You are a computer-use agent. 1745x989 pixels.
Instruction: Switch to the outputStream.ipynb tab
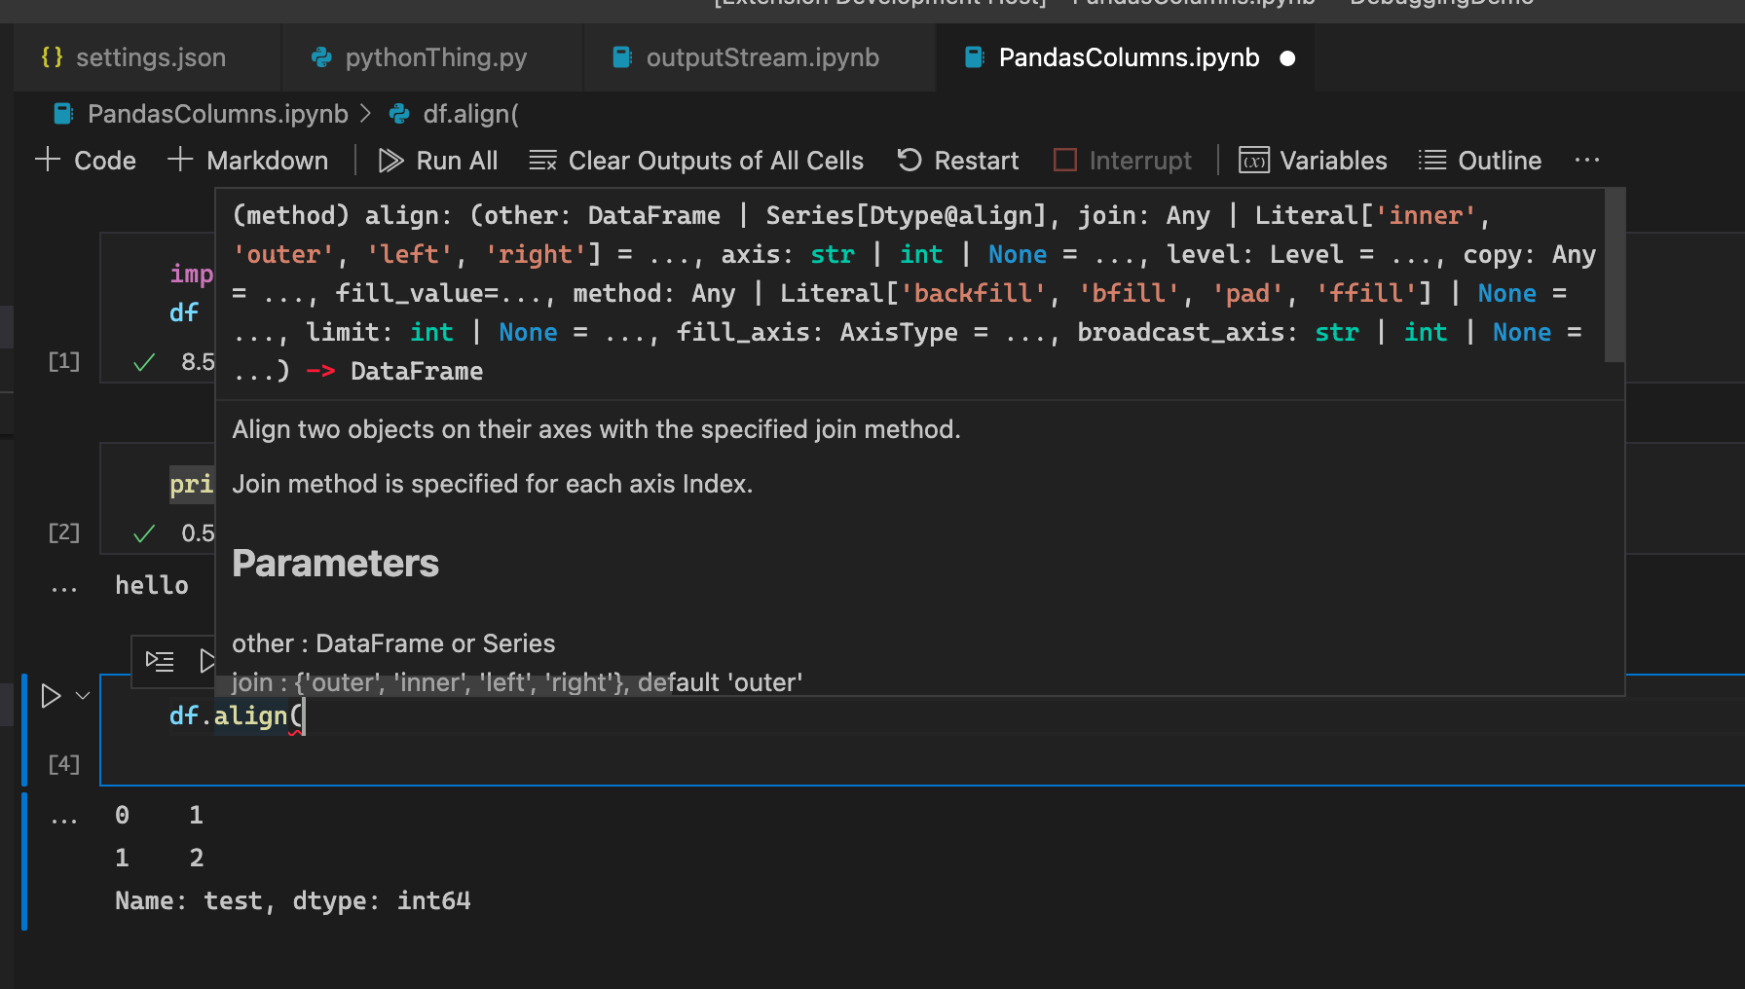761,57
